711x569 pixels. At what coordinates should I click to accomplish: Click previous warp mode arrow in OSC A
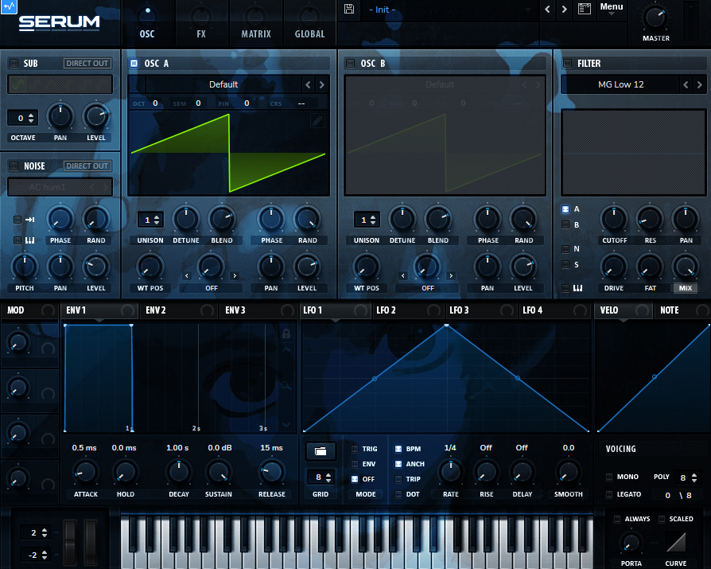pos(187,275)
